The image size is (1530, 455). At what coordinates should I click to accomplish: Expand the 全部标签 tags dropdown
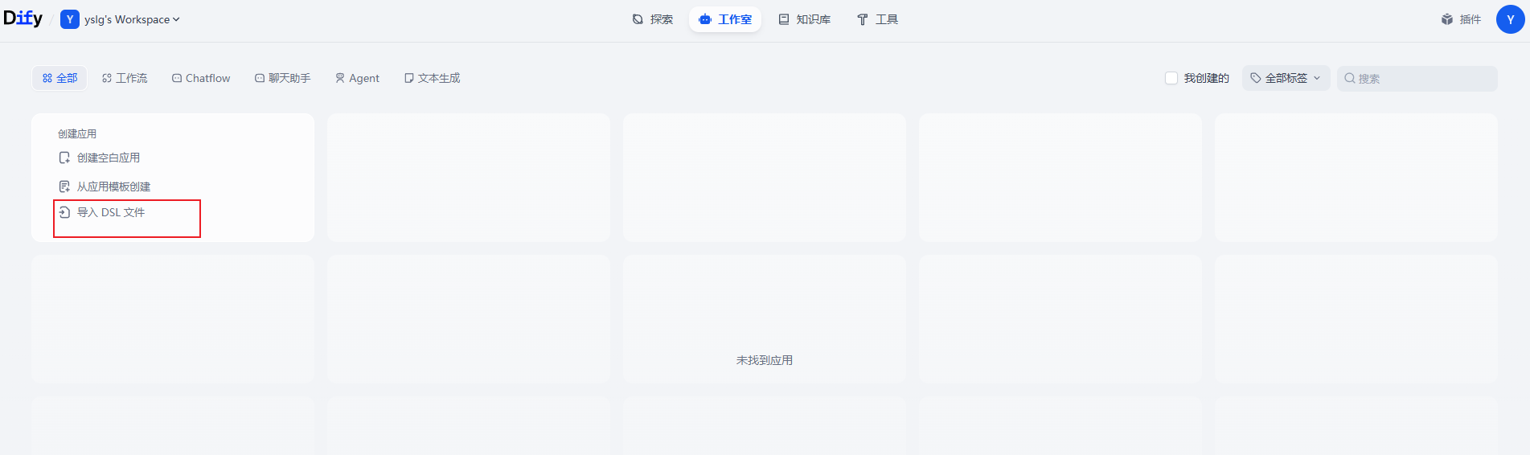(1286, 78)
